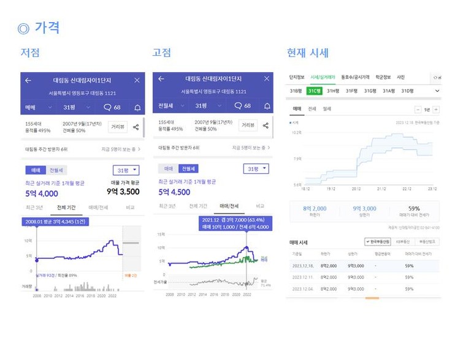This screenshot has height=349, width=466.
Task: Open '지금 5명이 보는 중' in 고점 panel
Action: click(251, 148)
